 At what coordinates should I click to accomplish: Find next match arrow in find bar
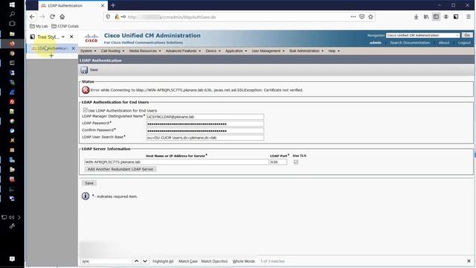point(145,261)
